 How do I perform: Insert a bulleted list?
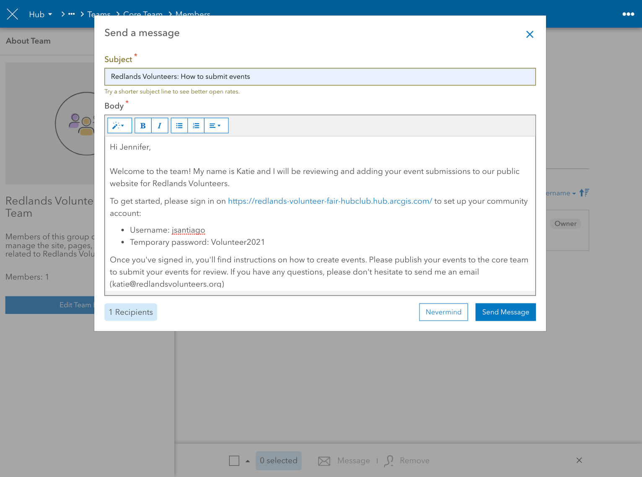tap(179, 125)
